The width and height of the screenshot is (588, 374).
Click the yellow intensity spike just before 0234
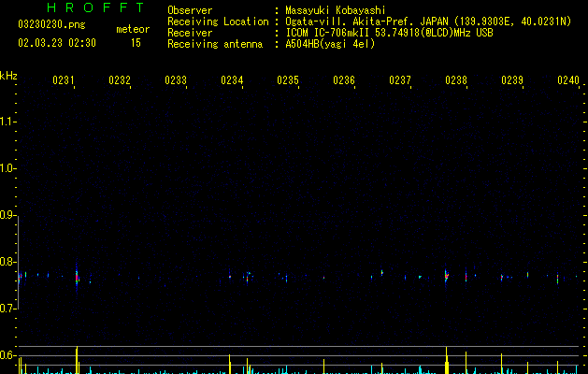pos(230,364)
